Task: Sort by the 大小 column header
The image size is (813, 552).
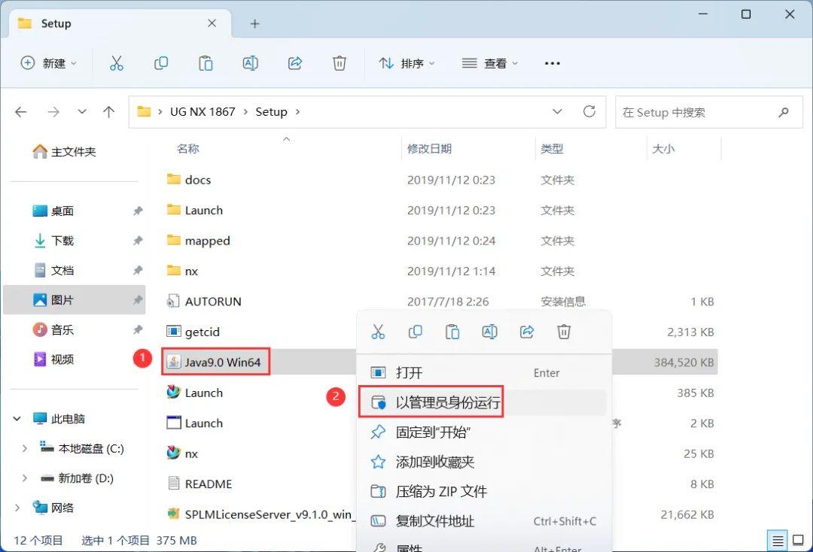Action: [x=663, y=149]
